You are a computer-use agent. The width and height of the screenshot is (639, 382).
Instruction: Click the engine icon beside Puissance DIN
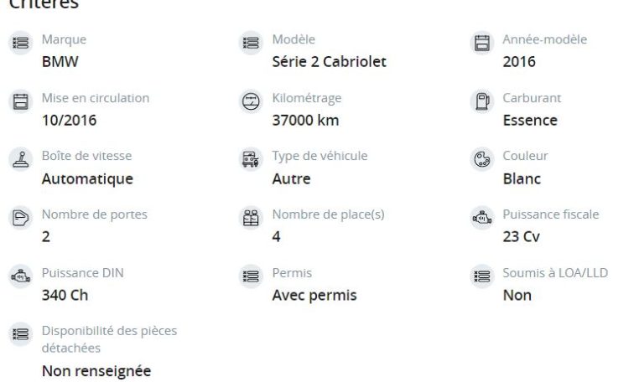pos(21,276)
